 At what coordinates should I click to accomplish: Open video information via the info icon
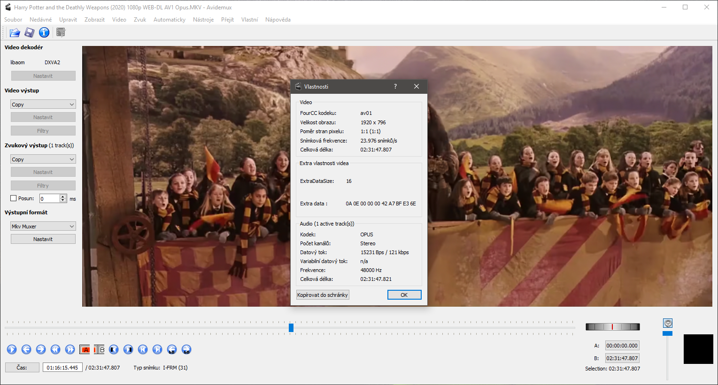pyautogui.click(x=44, y=32)
